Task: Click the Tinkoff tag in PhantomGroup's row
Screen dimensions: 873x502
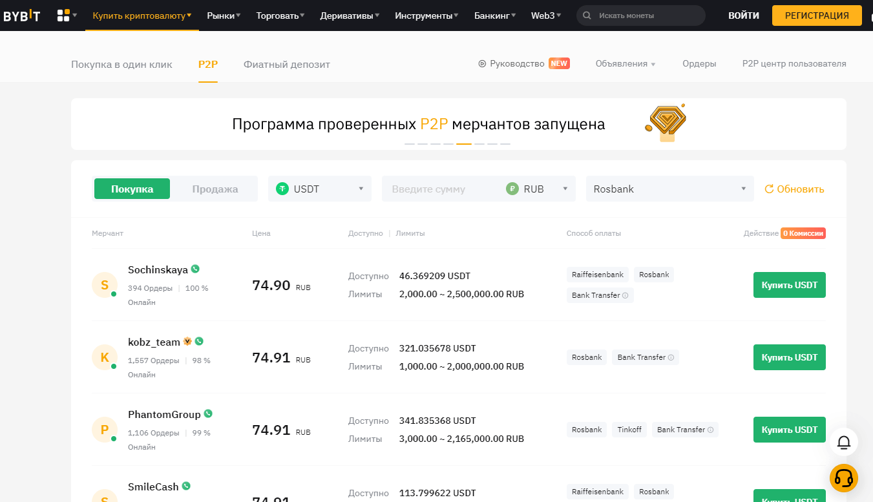Action: 629,430
